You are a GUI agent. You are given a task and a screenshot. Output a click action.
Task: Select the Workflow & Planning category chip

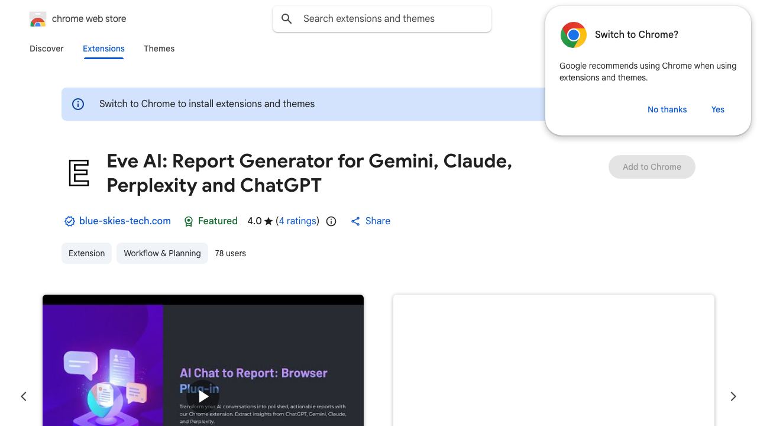(162, 253)
